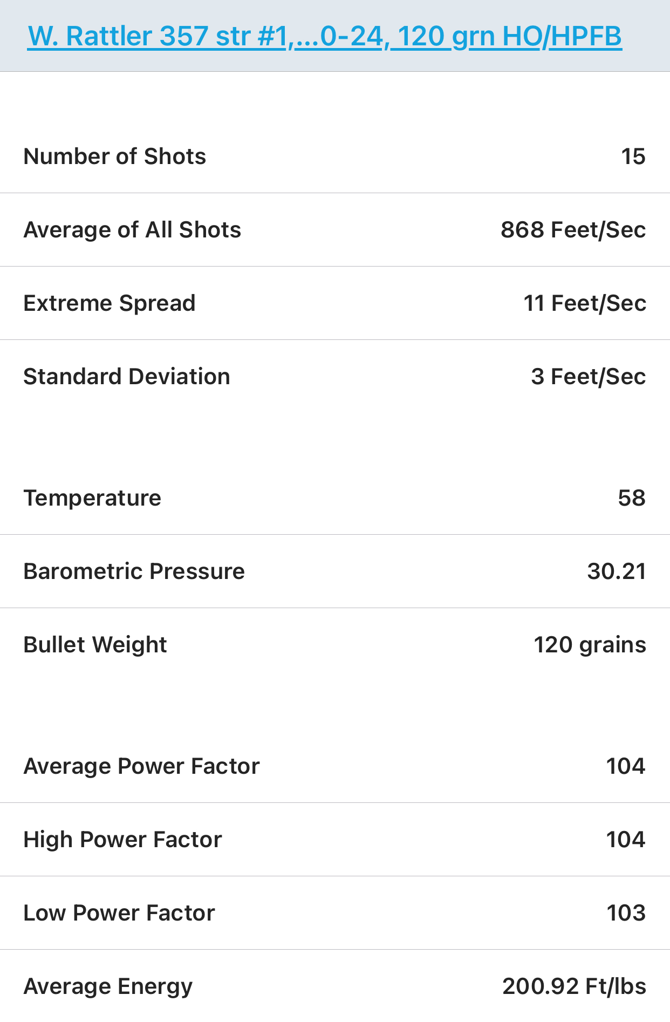Select the Bullet Weight row
This screenshot has height=1022, width=670.
335,645
